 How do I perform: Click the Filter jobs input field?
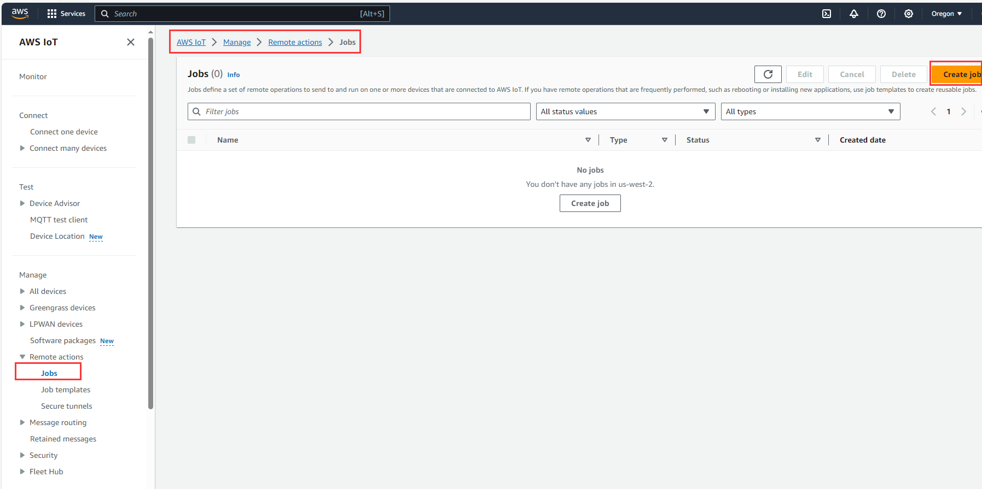click(359, 111)
